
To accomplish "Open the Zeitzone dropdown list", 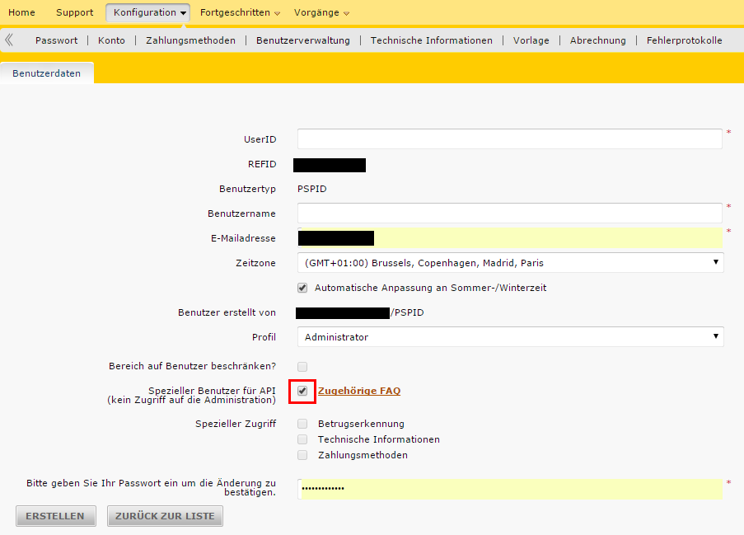I will 510,263.
